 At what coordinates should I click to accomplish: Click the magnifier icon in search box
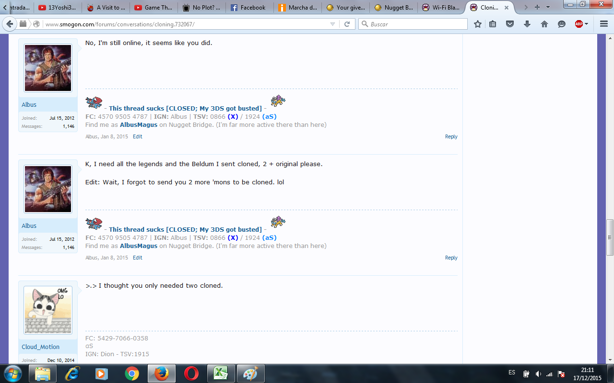(365, 24)
